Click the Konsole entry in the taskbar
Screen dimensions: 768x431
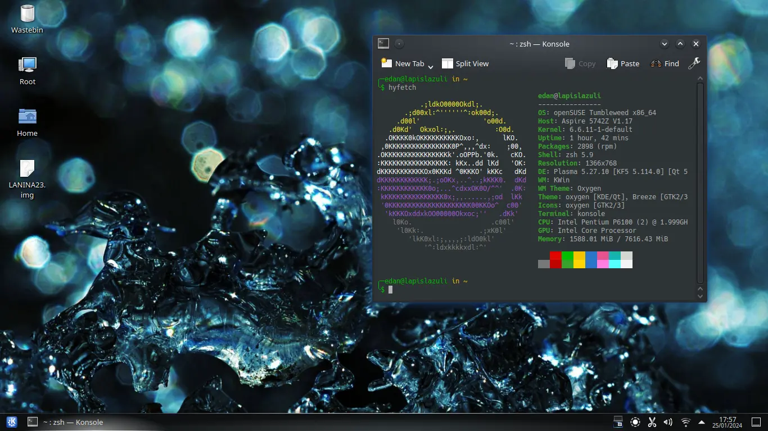coord(65,422)
